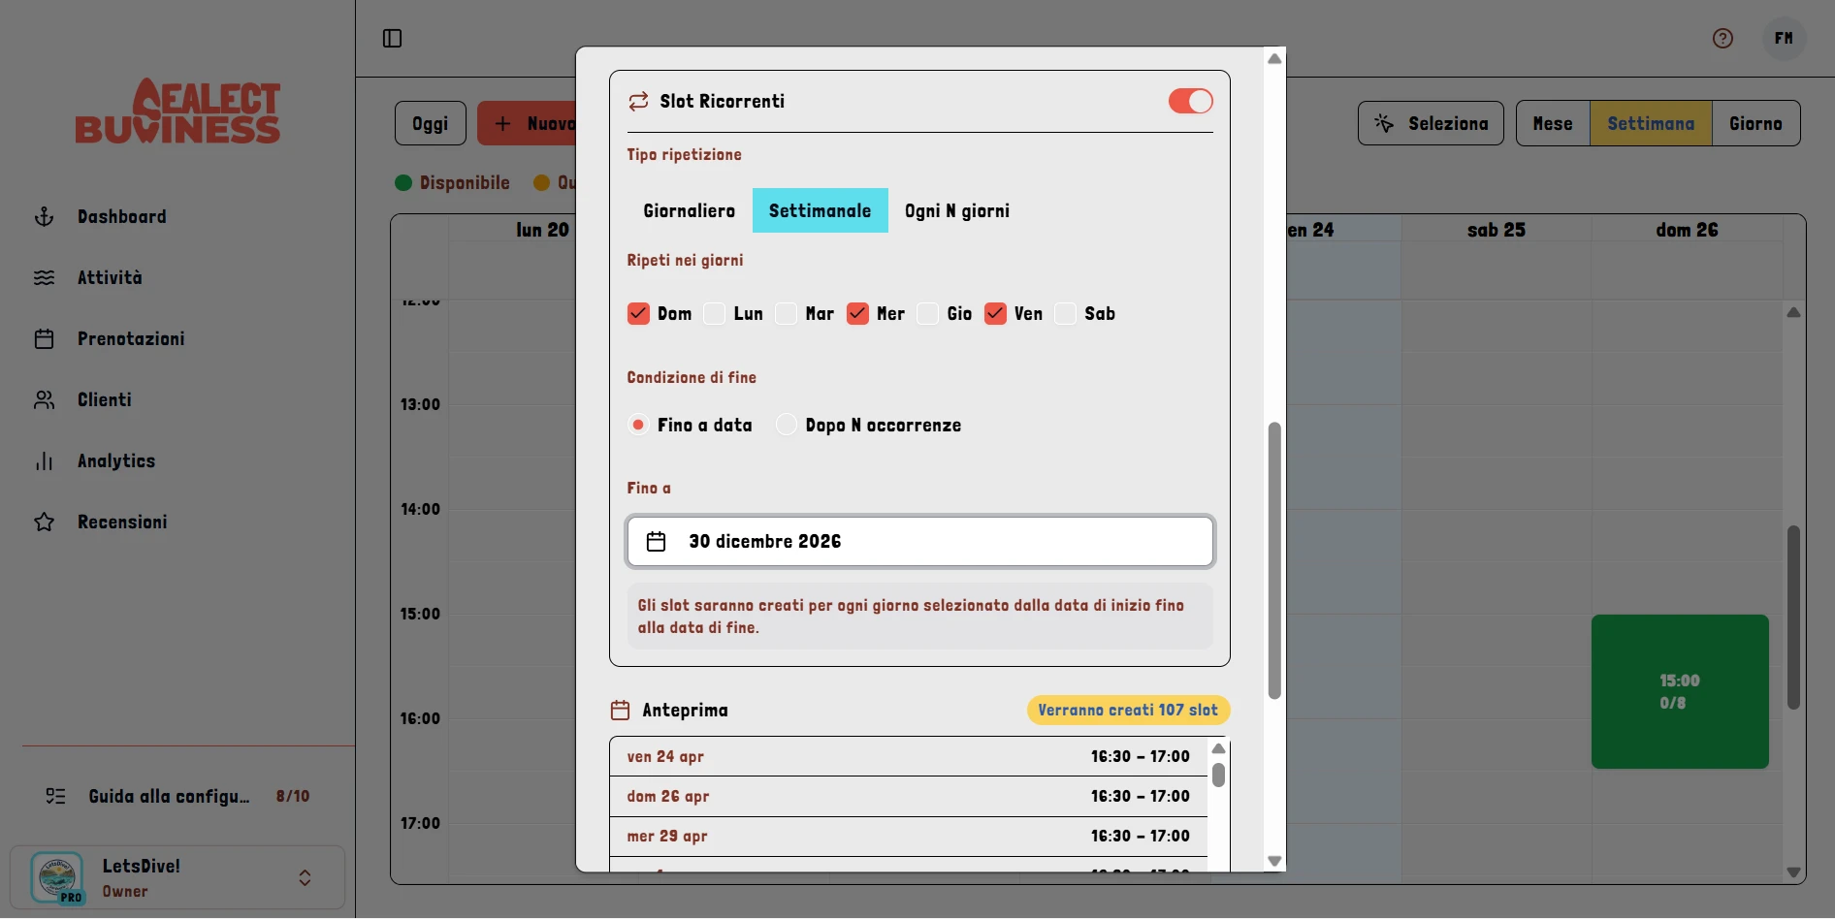The height and width of the screenshot is (919, 1835).
Task: Click the Sealect Business logo
Action: (177, 111)
